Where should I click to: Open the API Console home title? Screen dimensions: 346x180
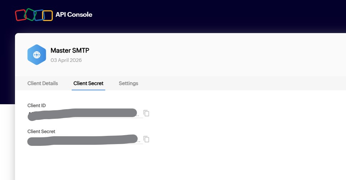(74, 15)
